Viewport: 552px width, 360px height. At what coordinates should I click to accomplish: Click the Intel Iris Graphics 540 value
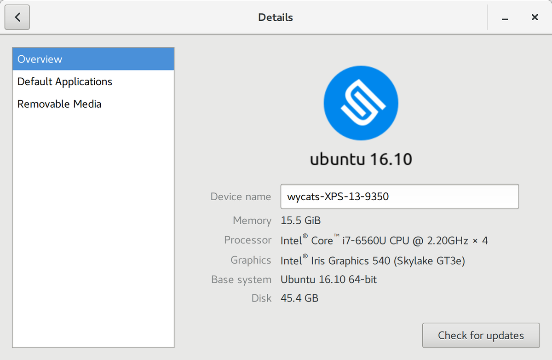pos(373,260)
